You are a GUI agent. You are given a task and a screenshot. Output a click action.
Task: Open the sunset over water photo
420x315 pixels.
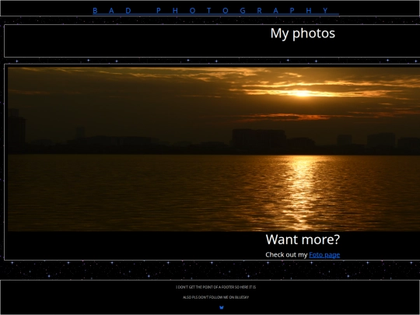click(214, 149)
